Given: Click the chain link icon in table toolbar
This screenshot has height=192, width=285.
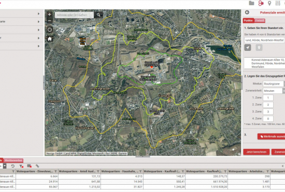Looking at the screenshot, I should [x=37, y=166].
